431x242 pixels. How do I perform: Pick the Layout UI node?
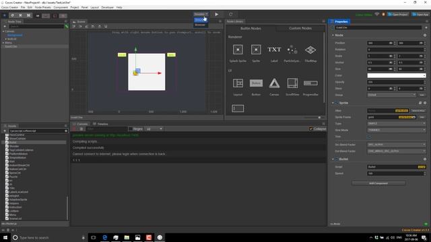coord(238,83)
